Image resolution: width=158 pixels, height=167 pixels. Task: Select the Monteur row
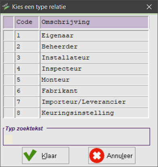coord(76,80)
